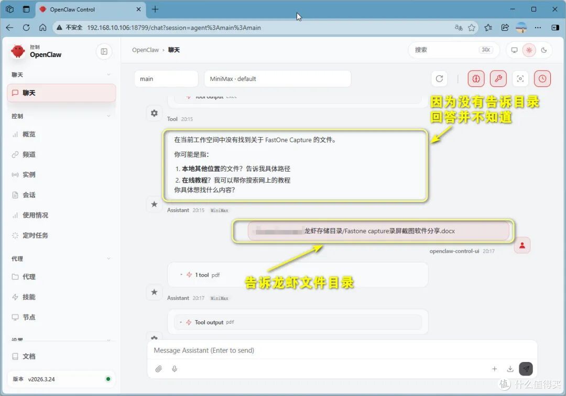Reload the page in browser toolbar
Viewport: 566px width, 396px height.
pos(26,28)
